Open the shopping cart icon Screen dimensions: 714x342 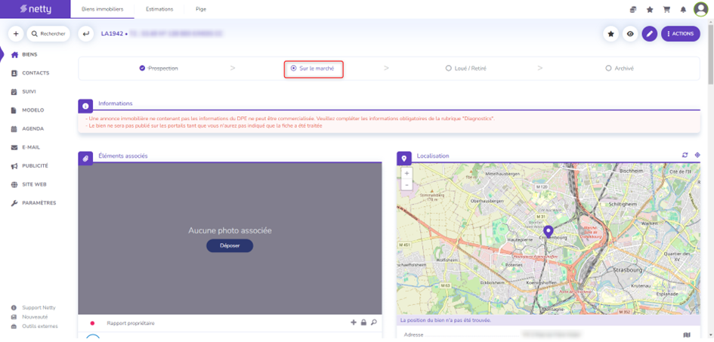tap(666, 10)
